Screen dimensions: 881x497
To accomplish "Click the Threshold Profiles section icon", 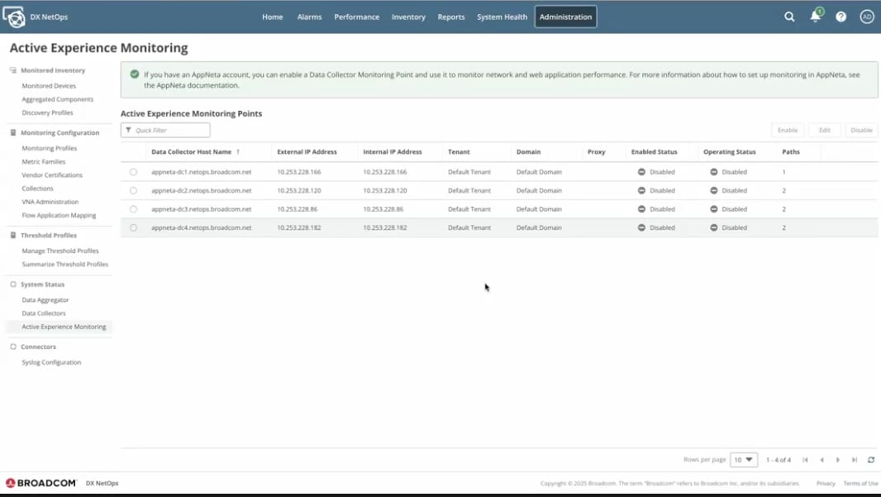I will point(13,235).
